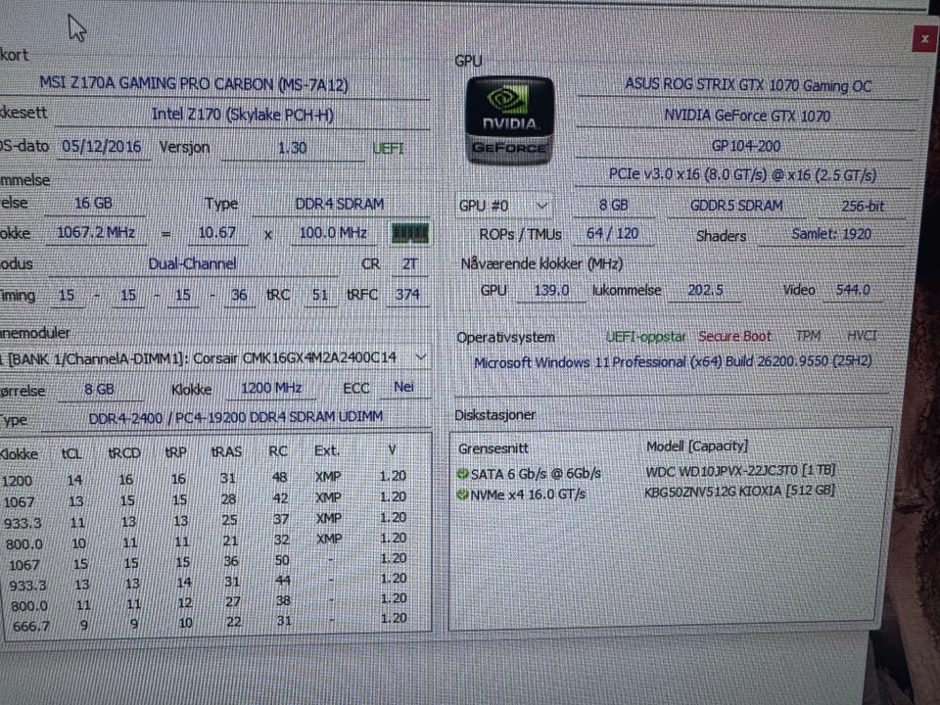Select the Dual-Channel memory mode field
The width and height of the screenshot is (940, 705).
tap(193, 263)
